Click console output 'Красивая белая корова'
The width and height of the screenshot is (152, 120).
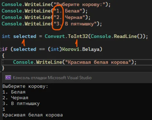(x=33, y=115)
